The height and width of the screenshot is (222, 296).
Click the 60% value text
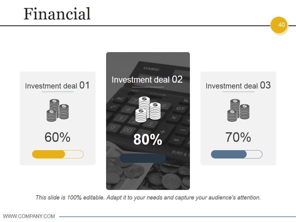pos(57,137)
